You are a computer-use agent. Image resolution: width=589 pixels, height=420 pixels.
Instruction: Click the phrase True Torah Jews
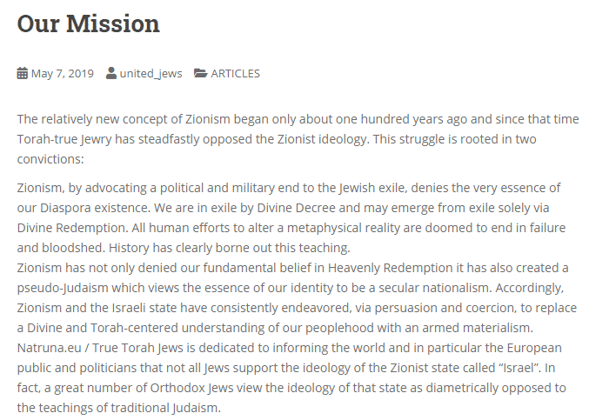click(x=137, y=348)
